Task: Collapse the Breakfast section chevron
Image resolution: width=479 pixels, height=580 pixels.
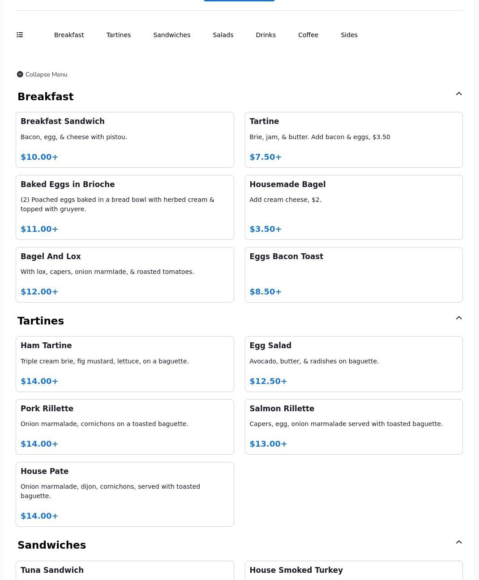Action: point(459,94)
